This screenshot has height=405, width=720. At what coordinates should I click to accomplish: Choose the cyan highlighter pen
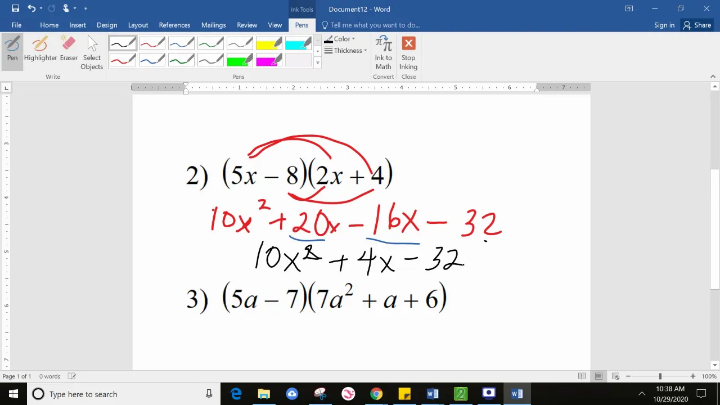click(298, 43)
